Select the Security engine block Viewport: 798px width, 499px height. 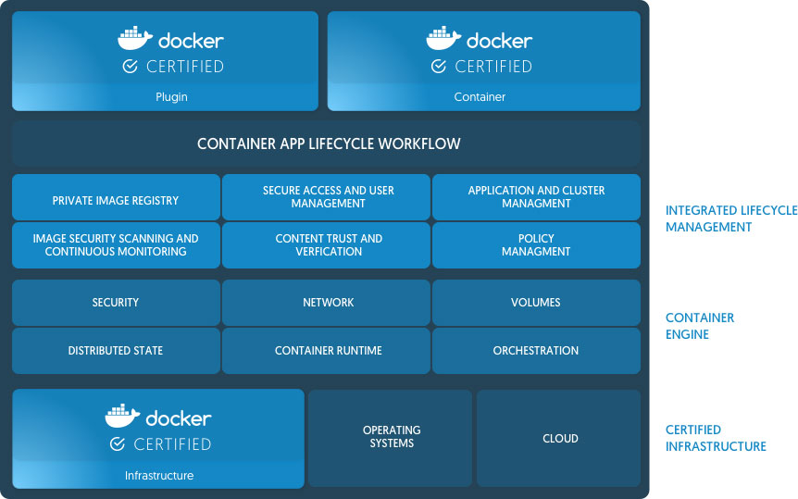click(x=116, y=303)
